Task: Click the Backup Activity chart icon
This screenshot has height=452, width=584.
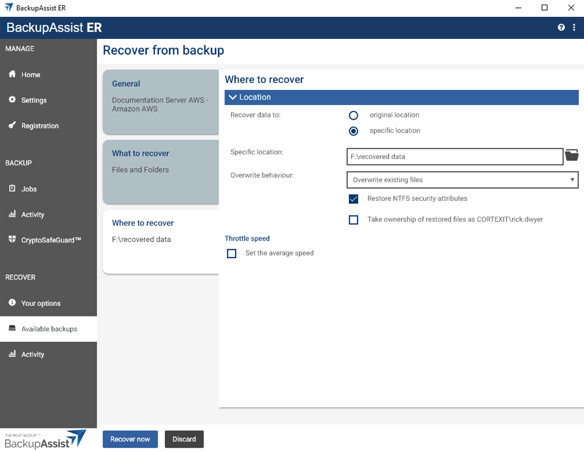Action: pos(12,214)
